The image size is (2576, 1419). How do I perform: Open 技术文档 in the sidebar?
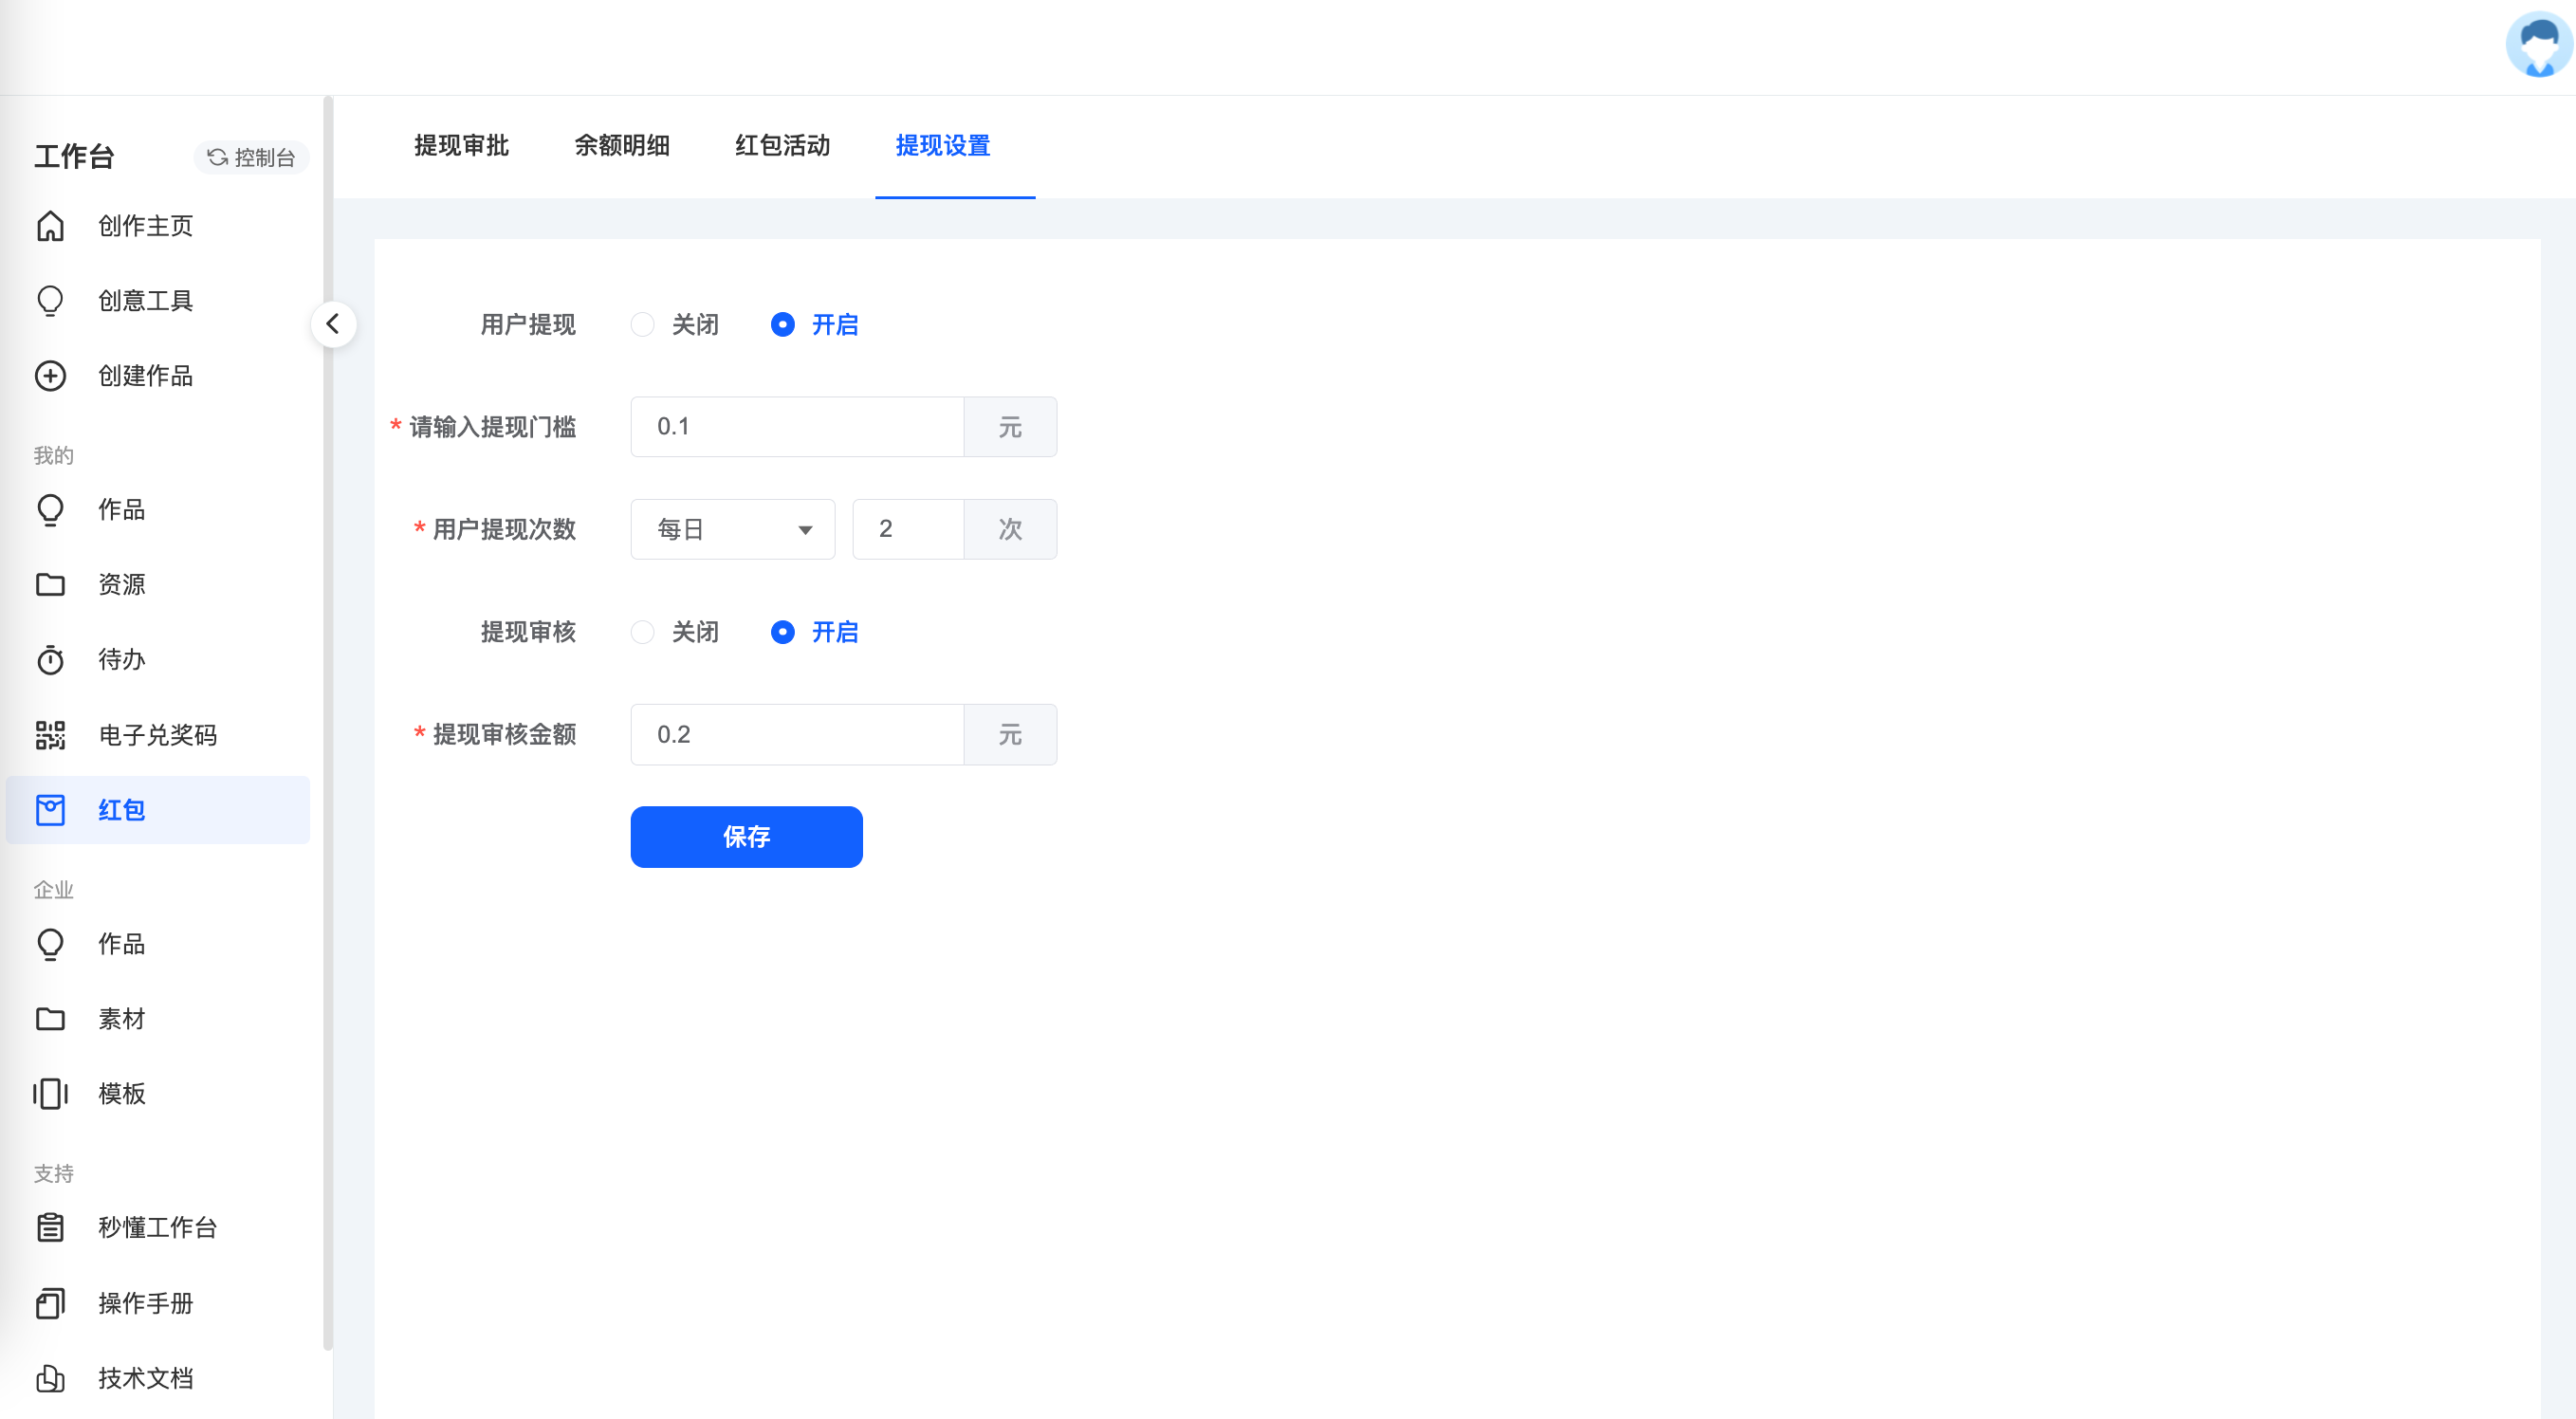pyautogui.click(x=158, y=1378)
